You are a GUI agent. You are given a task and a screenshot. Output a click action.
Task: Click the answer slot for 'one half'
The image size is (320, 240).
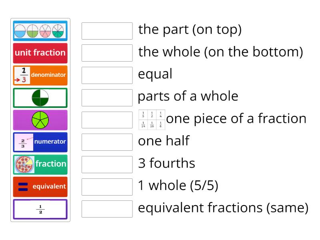point(106,141)
